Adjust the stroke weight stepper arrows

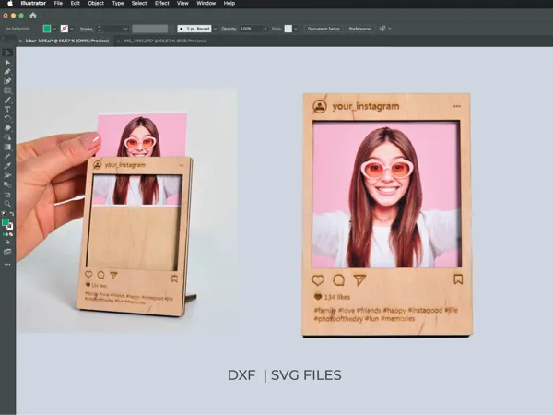[100, 29]
